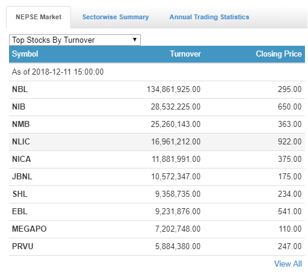Click turnover value 25,260,143.00
The height and width of the screenshot is (275, 308).
click(176, 125)
